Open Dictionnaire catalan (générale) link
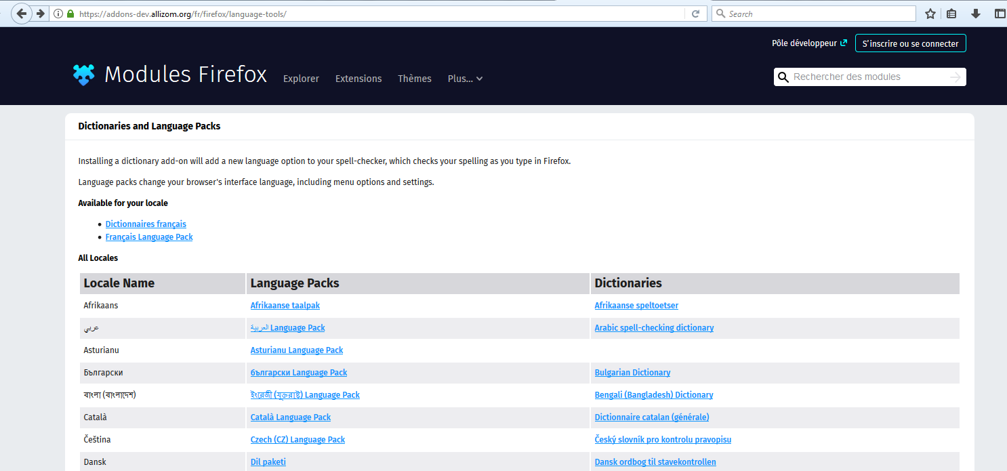This screenshot has width=1007, height=471. coord(652,417)
